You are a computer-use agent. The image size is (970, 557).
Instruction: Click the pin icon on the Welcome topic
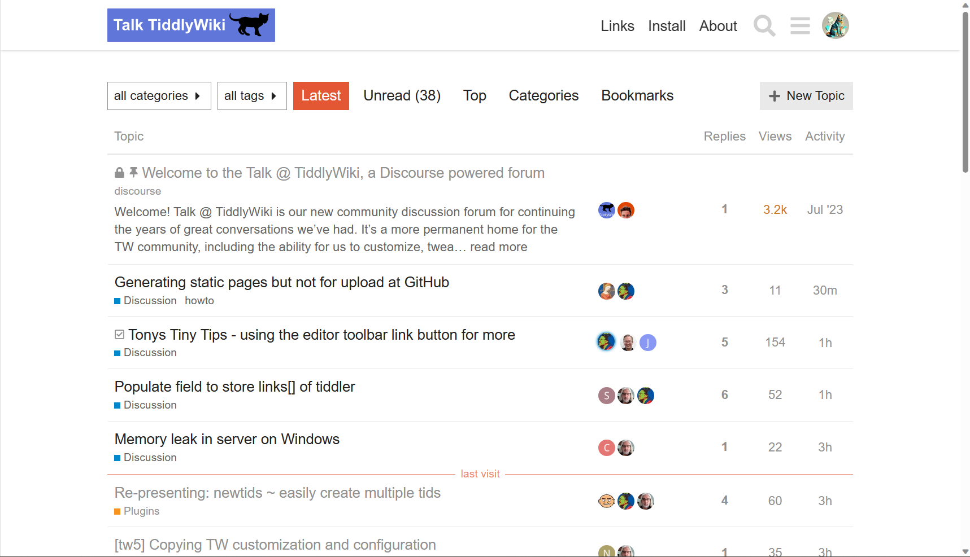[133, 172]
